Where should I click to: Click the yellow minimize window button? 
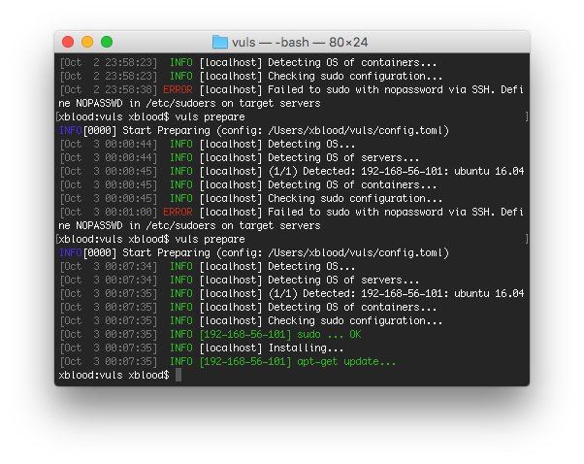[87, 42]
